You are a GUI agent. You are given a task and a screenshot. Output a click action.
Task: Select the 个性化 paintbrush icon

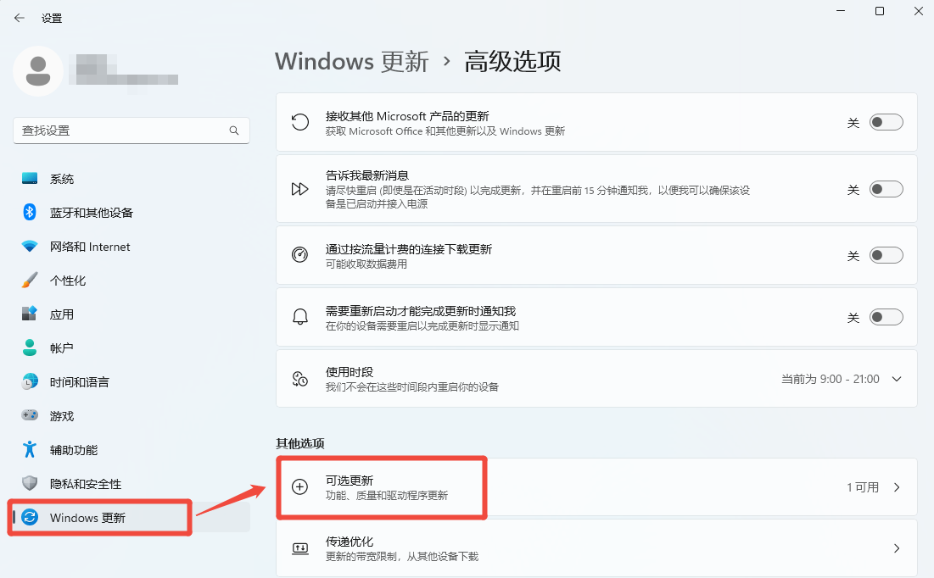30,281
